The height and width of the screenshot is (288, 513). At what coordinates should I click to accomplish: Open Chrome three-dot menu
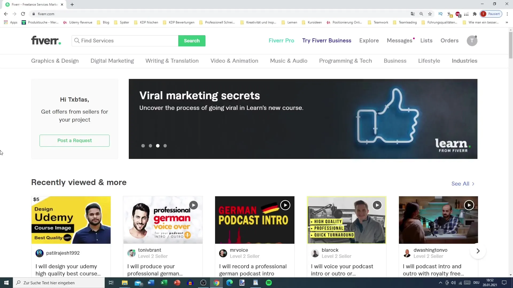(x=507, y=14)
